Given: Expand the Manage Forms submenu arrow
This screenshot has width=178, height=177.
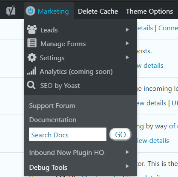Looking at the screenshot, I should (x=127, y=44).
